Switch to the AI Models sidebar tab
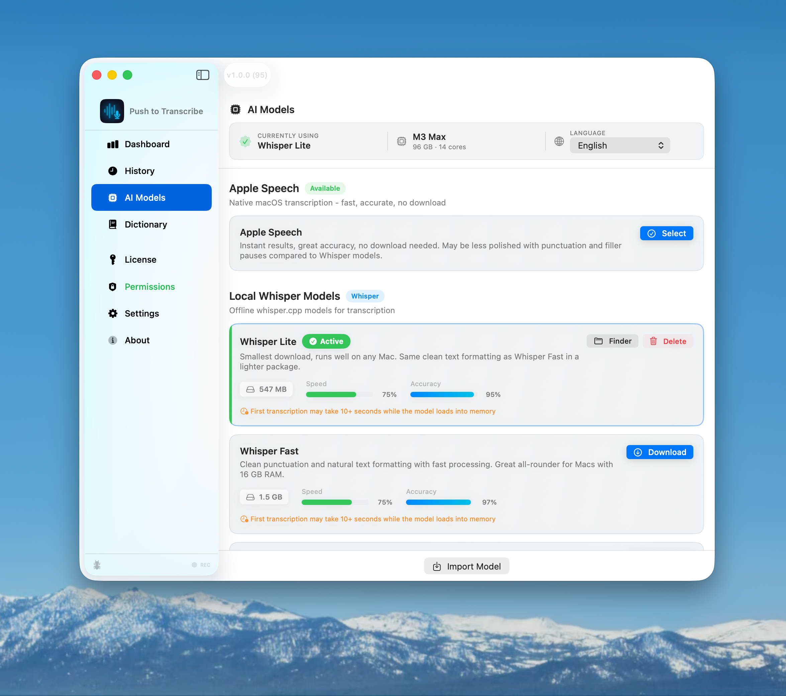 151,197
